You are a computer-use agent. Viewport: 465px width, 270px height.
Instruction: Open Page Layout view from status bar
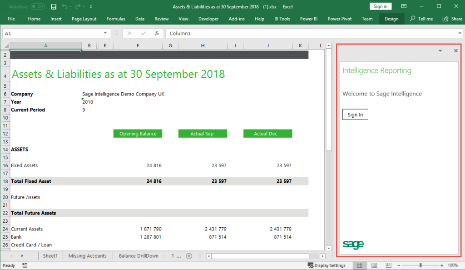click(x=374, y=265)
